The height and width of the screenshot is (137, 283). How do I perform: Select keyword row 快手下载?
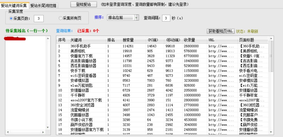[162, 71]
